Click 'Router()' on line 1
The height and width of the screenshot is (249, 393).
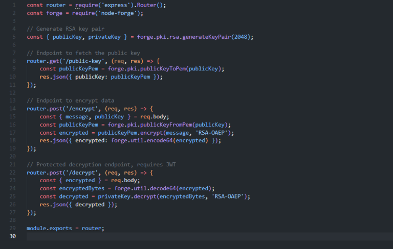[x=150, y=5]
